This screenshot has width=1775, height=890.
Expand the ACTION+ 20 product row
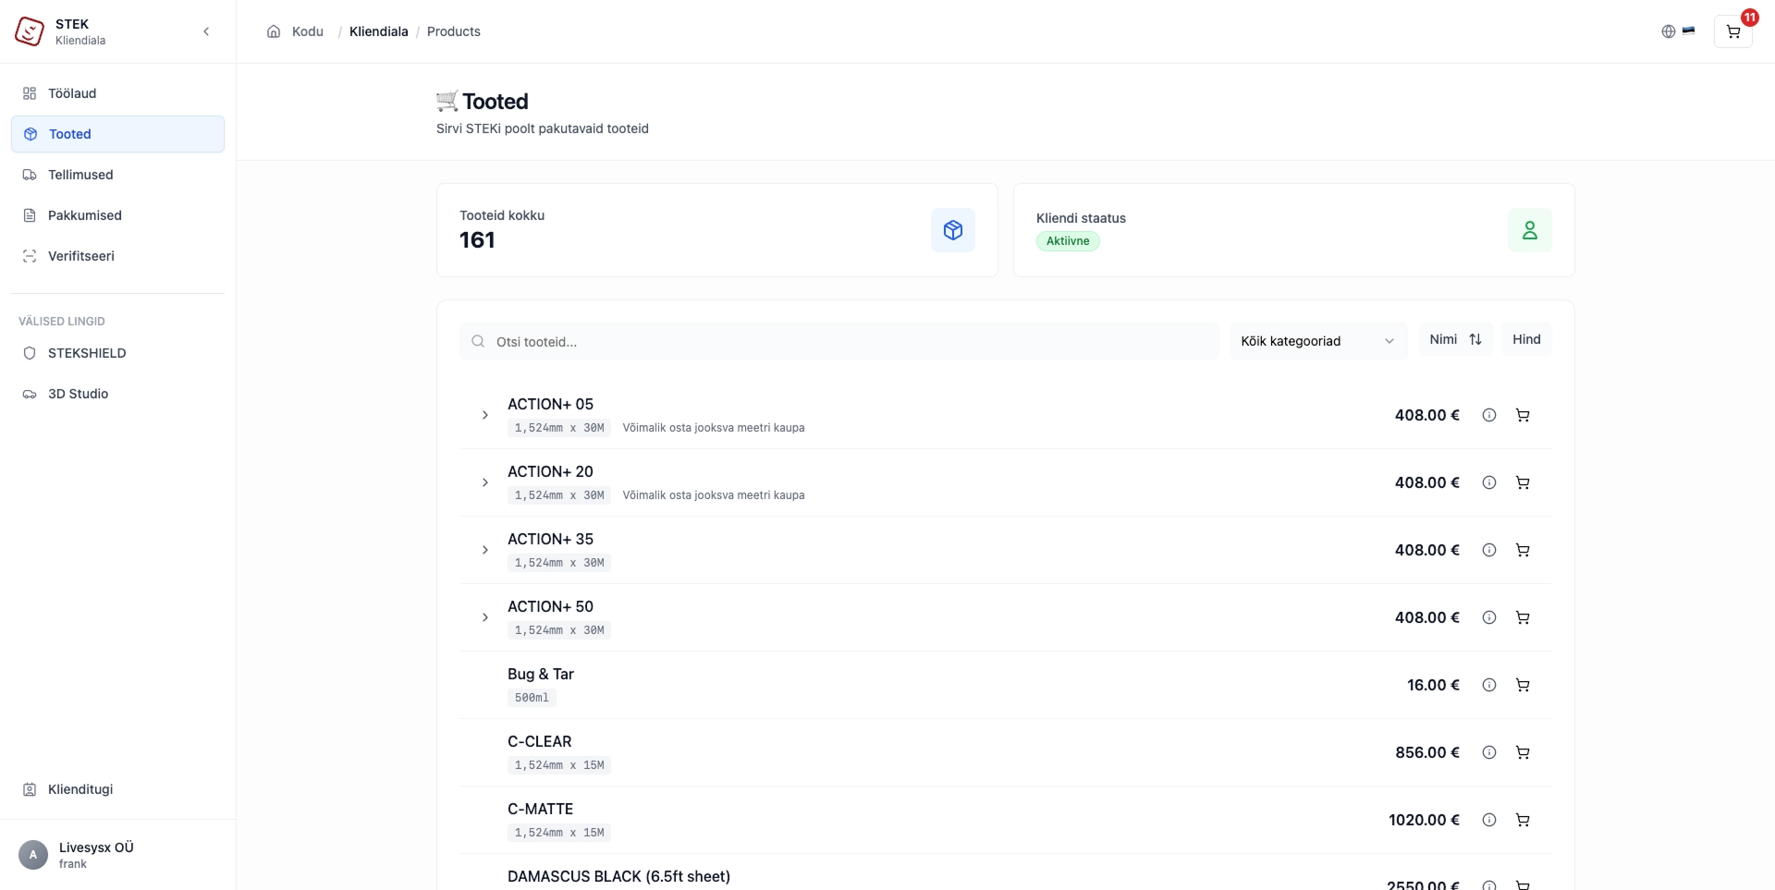[485, 482]
